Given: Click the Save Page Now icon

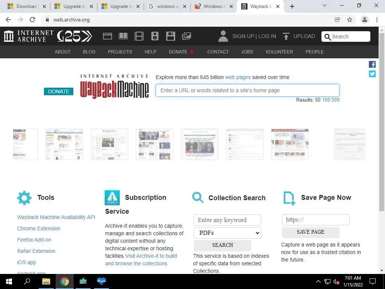Looking at the screenshot, I should tap(289, 198).
